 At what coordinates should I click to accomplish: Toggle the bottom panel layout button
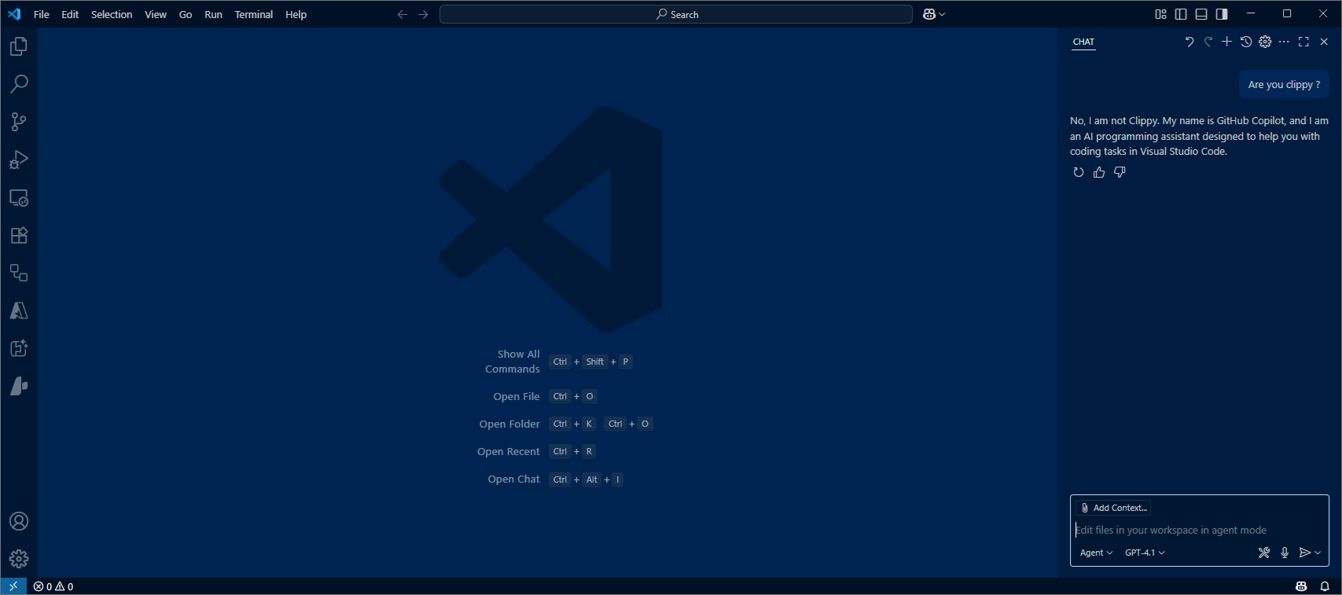[1201, 14]
